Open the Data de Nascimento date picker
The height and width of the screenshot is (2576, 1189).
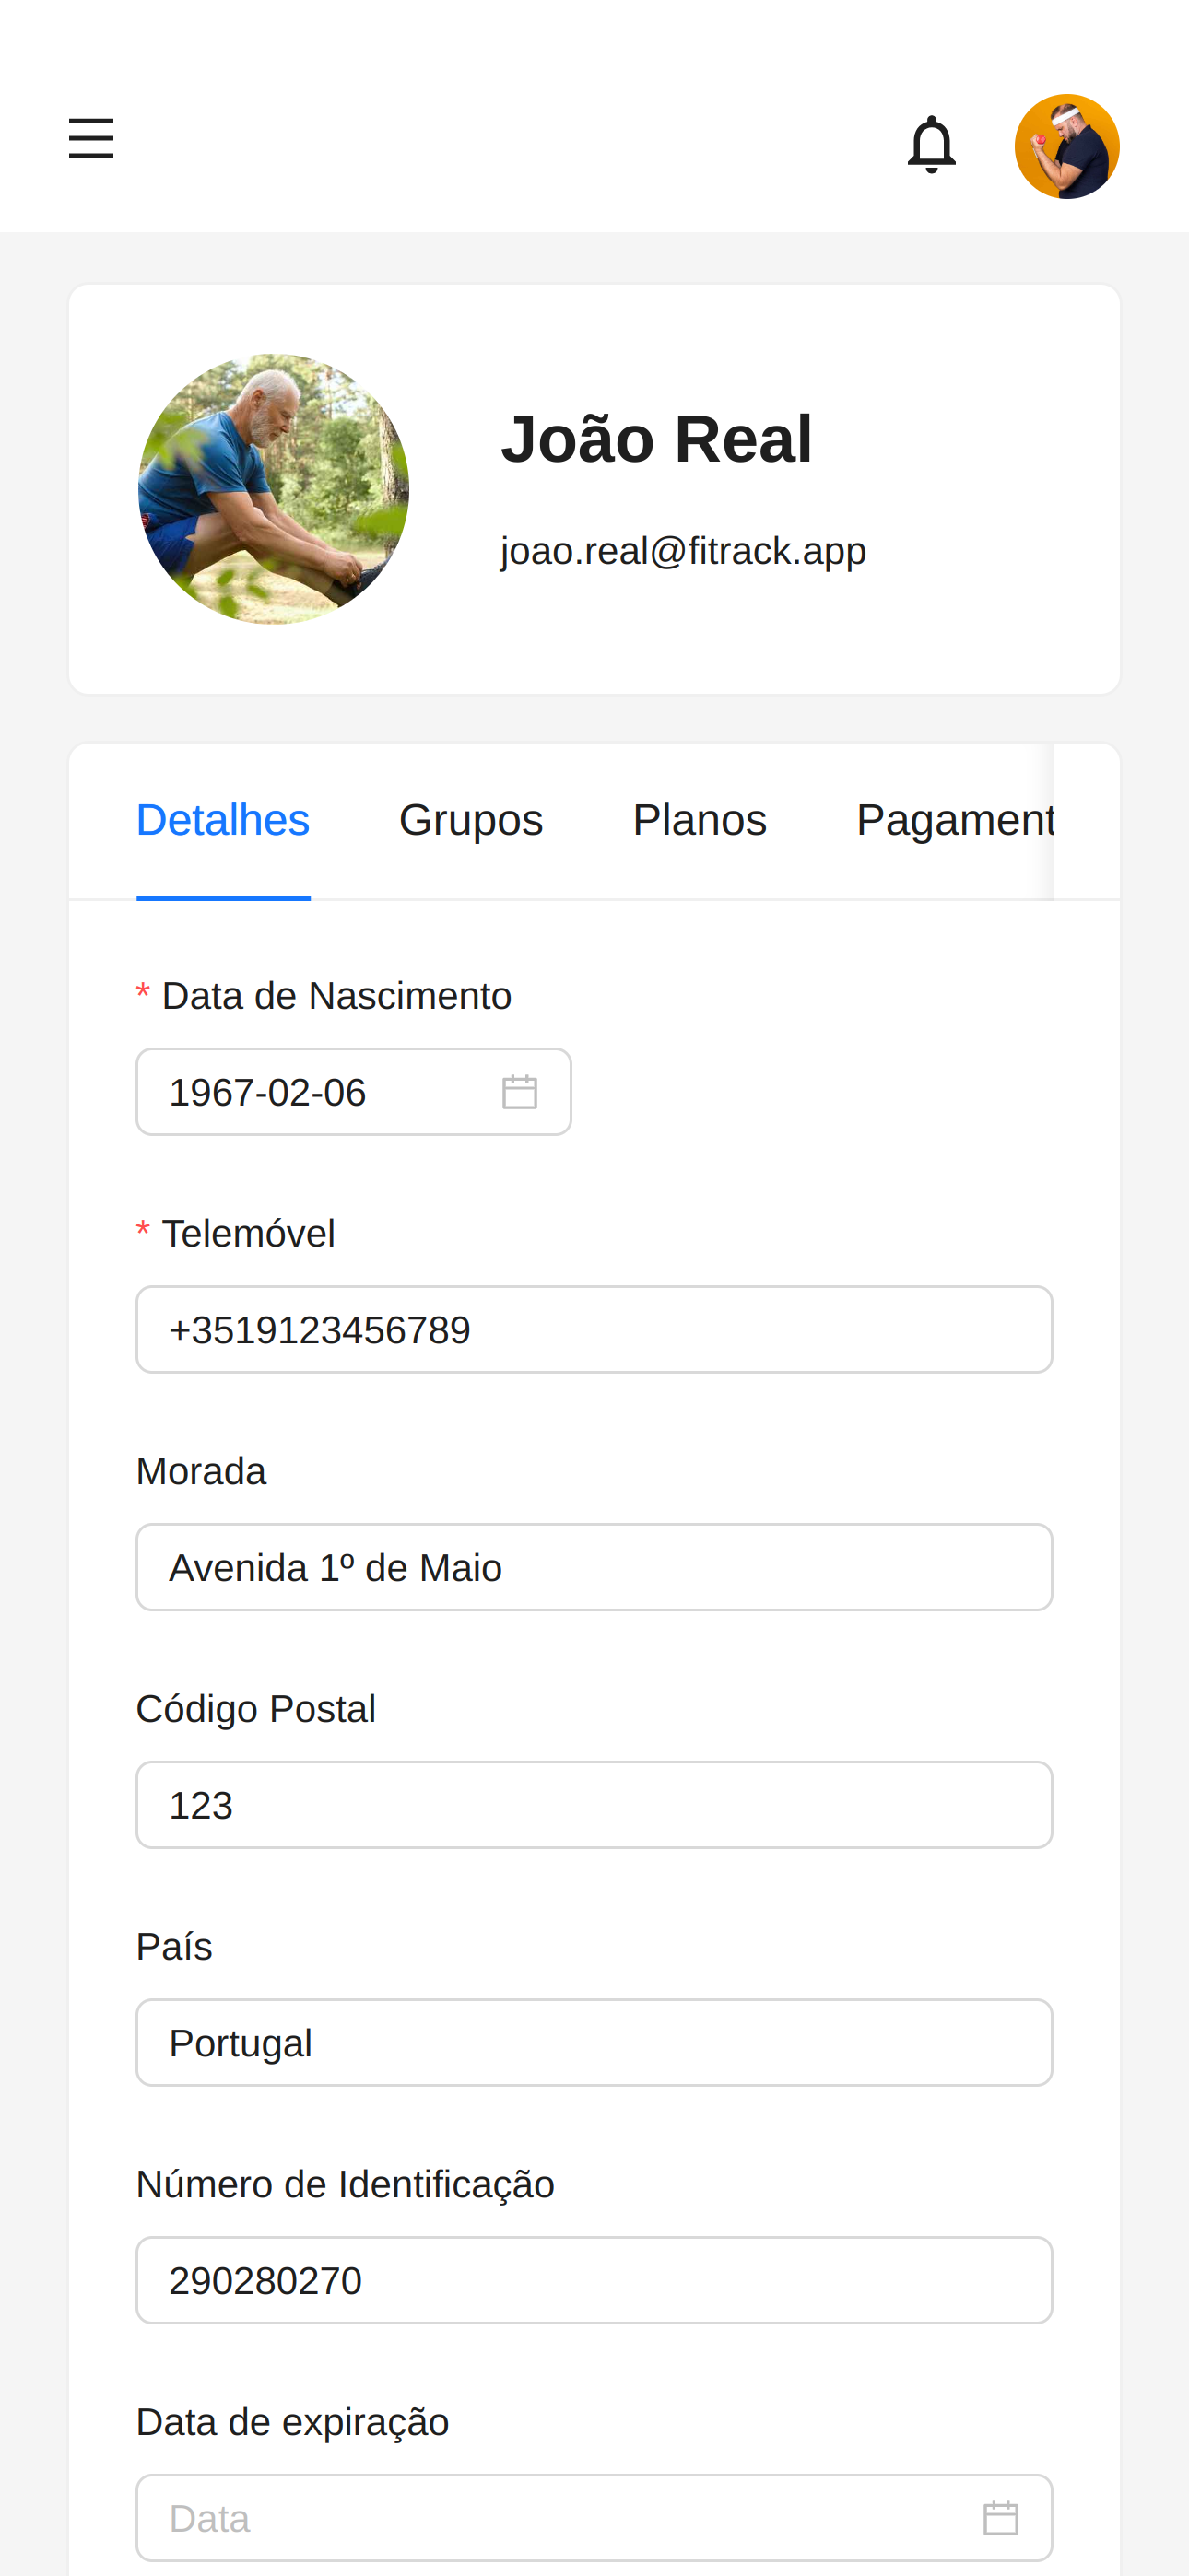pos(354,1092)
